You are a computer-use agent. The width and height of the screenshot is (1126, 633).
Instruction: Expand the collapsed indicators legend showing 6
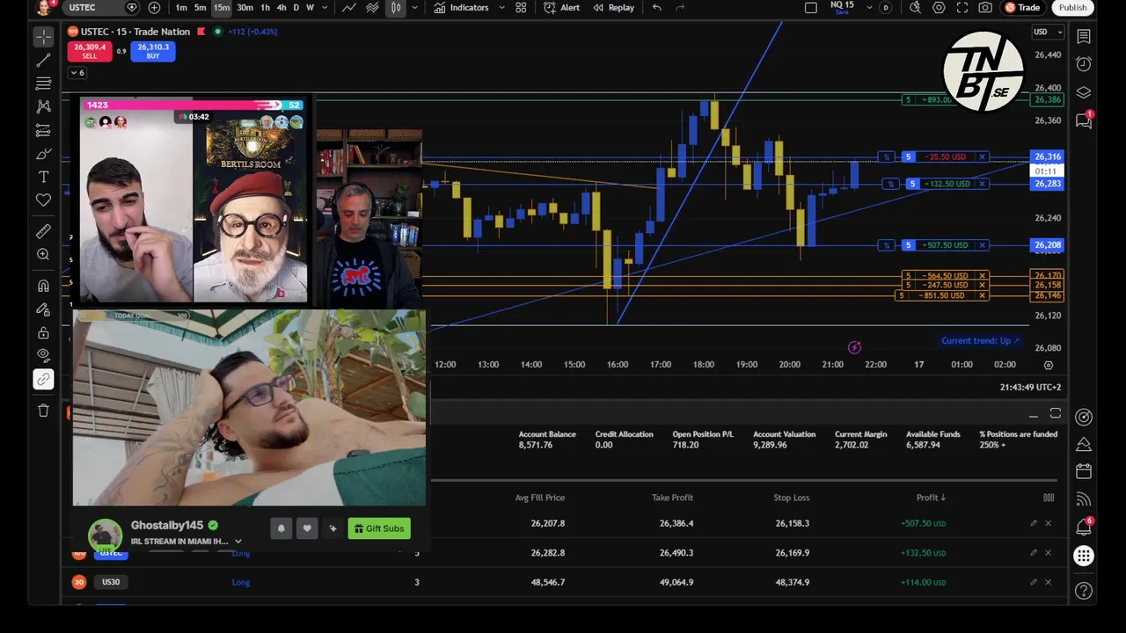[77, 73]
